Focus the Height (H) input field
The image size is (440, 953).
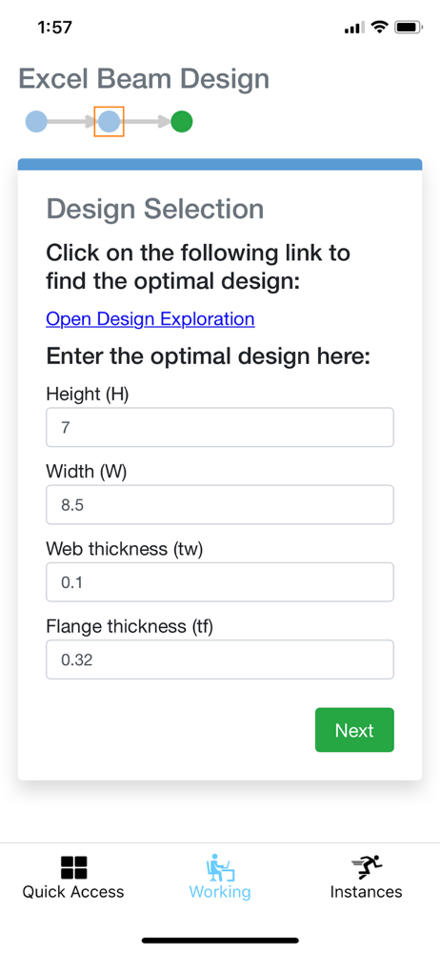[220, 427]
